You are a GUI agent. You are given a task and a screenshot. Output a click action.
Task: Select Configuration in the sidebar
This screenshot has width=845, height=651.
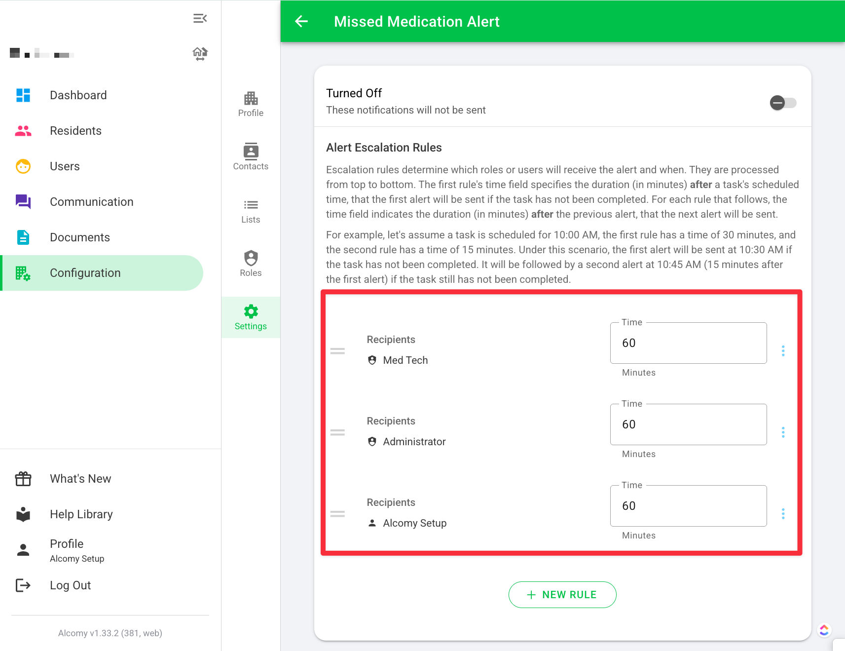pos(102,273)
